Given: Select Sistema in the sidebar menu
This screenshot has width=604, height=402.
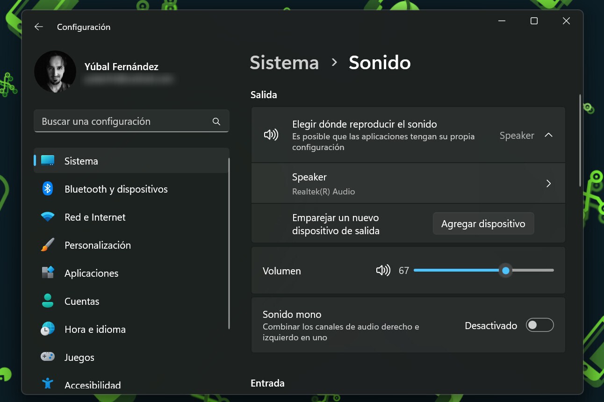Looking at the screenshot, I should coord(80,161).
